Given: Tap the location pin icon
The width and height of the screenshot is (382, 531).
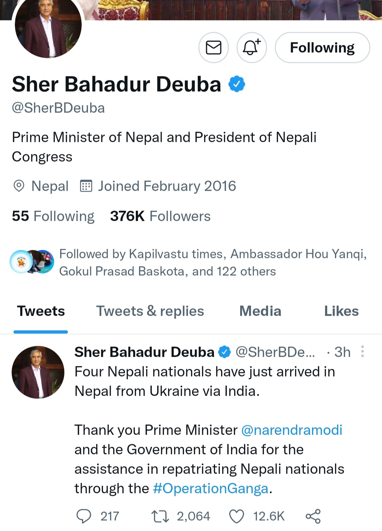Looking at the screenshot, I should point(18,186).
